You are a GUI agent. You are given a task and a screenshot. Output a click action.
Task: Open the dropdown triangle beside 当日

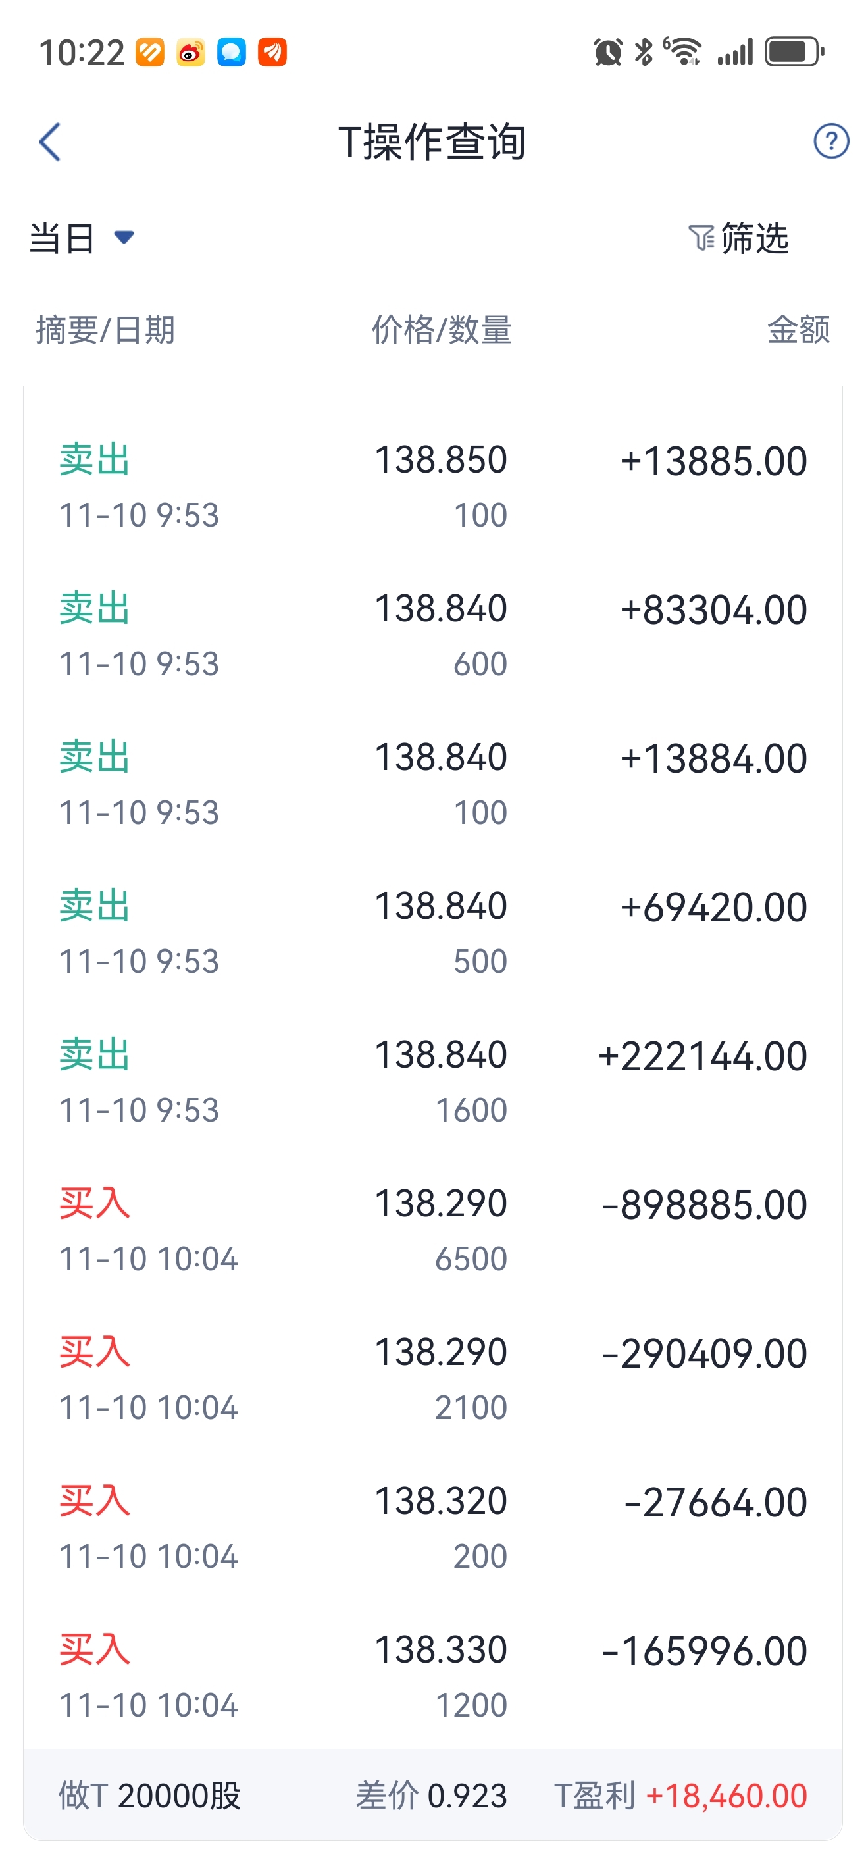point(124,238)
